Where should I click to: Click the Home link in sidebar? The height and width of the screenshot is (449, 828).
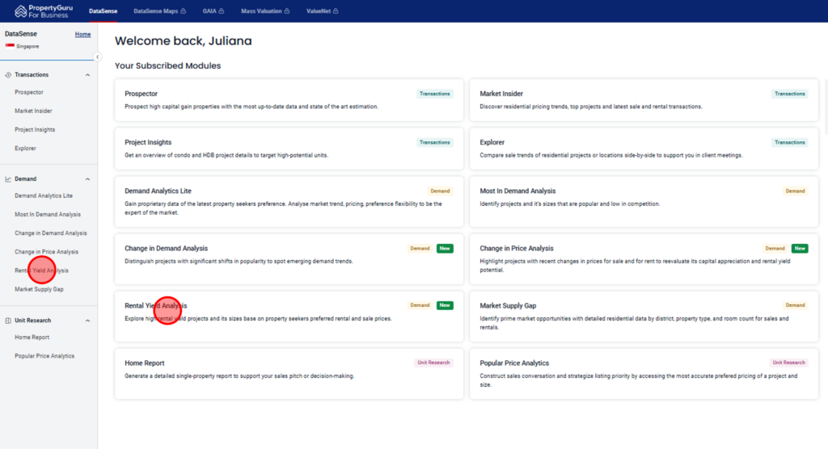83,34
